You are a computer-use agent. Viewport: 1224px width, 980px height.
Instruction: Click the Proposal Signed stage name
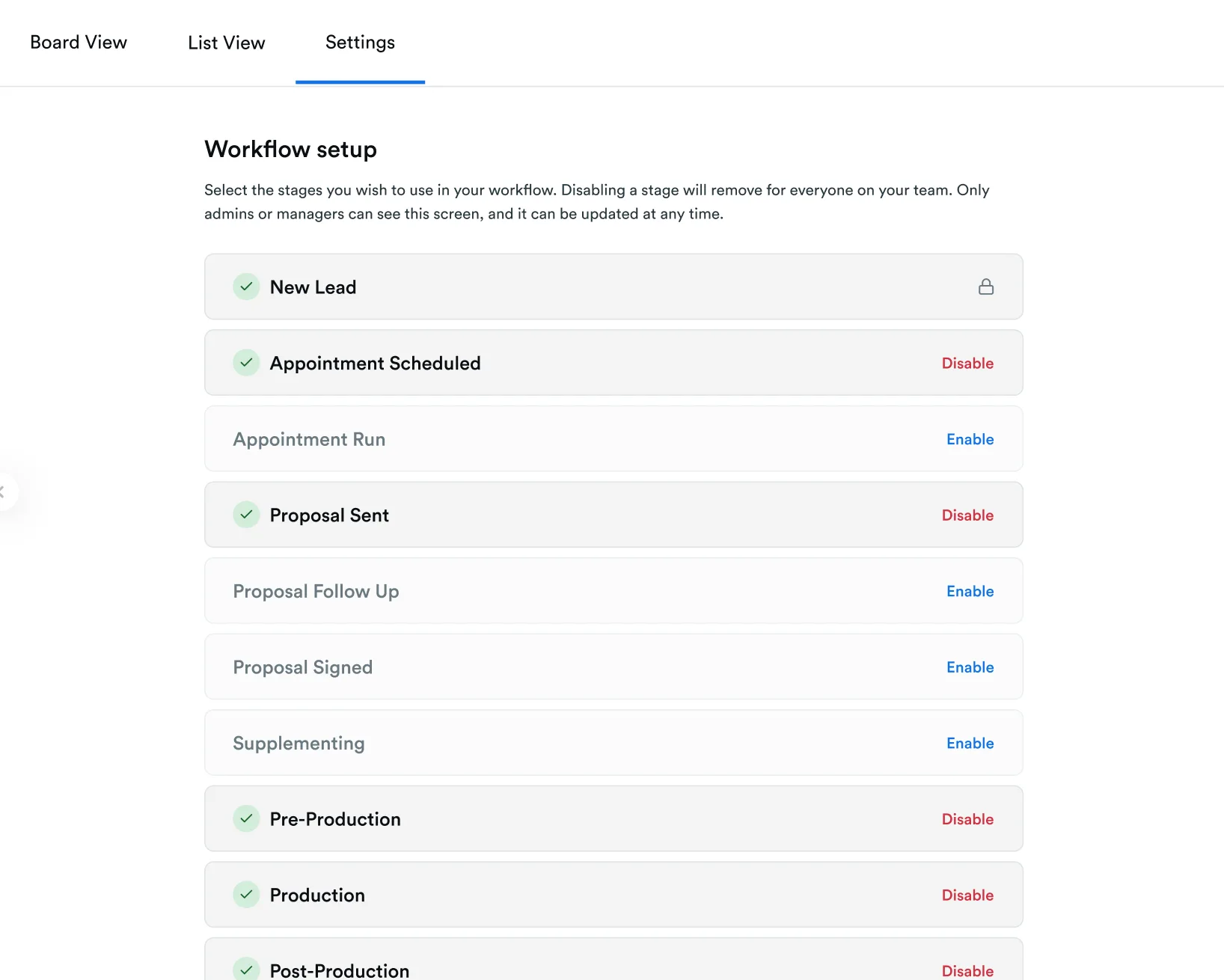pos(302,667)
